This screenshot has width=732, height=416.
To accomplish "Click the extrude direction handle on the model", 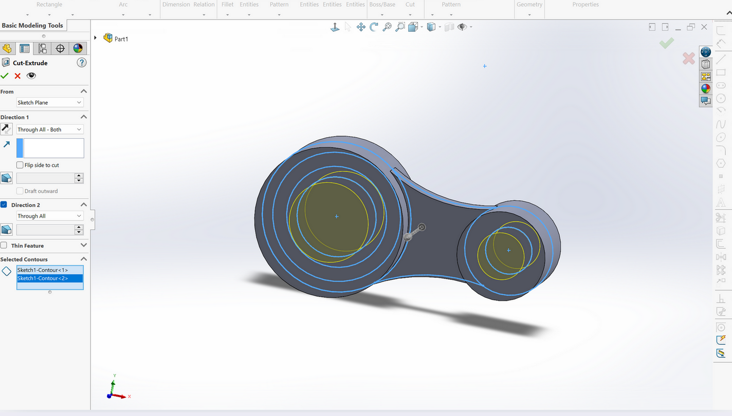I will pos(415,232).
